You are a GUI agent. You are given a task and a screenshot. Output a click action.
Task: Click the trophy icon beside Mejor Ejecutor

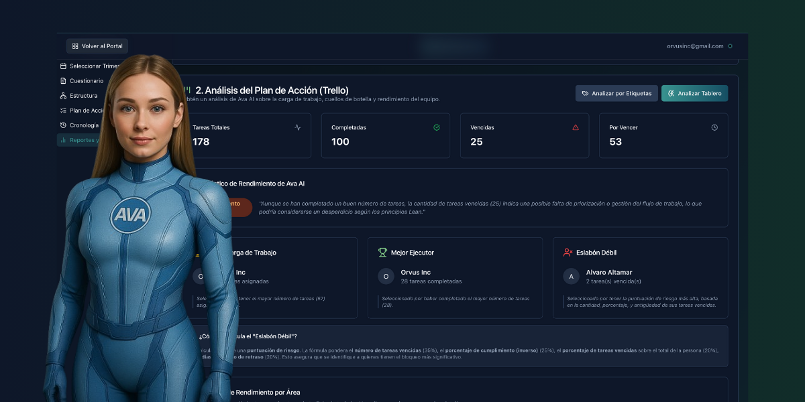pos(382,253)
